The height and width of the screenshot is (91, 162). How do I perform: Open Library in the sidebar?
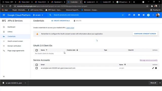click(10, 32)
